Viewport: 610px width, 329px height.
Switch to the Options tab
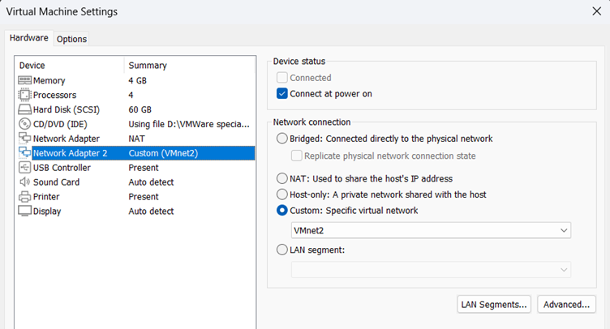[x=71, y=39]
